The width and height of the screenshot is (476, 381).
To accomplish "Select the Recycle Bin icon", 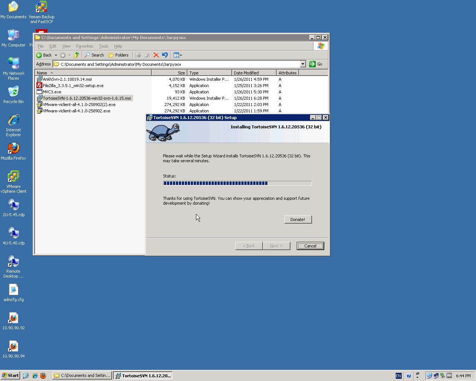I will pos(13,95).
